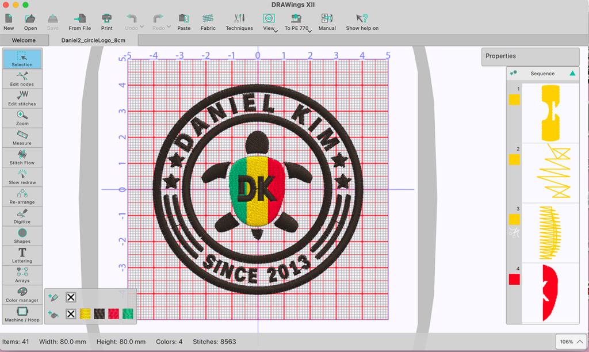Open a file with the Open icon
This screenshot has width=589, height=352.
click(30, 22)
